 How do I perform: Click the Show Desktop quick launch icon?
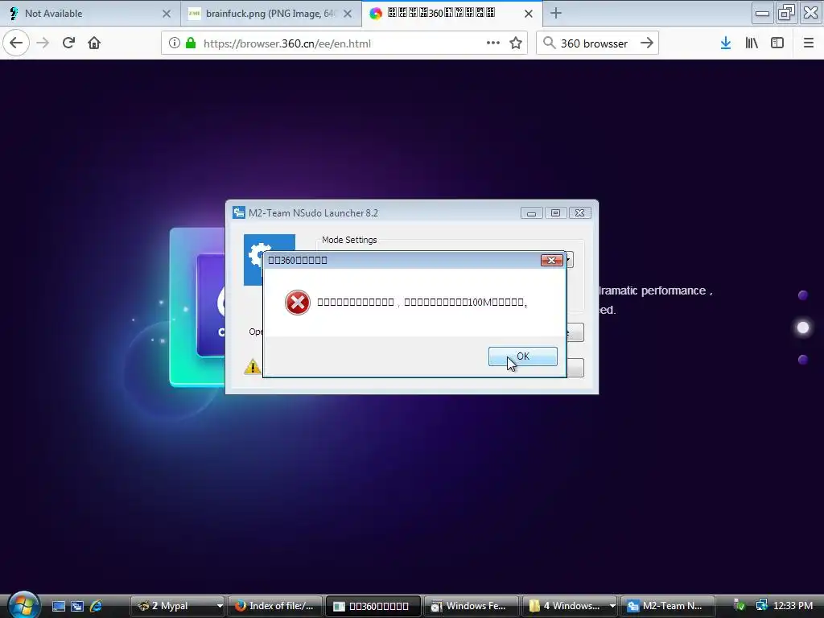coord(59,606)
